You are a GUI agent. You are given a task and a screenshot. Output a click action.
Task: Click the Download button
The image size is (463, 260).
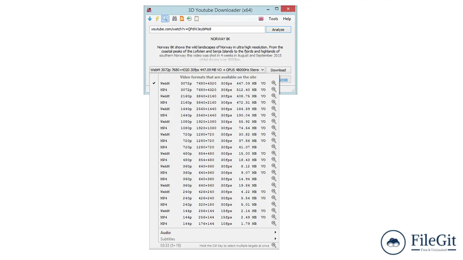point(278,70)
